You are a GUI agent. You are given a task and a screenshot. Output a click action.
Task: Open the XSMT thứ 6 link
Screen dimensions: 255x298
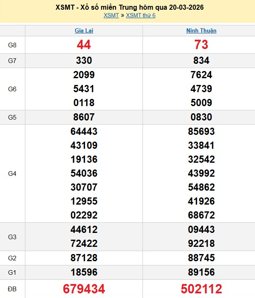[x=141, y=16]
